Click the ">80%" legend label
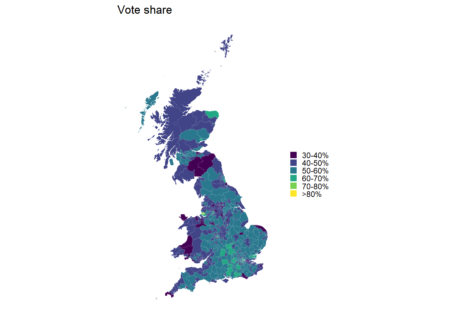Image resolution: width=449 pixels, height=321 pixels. (312, 194)
